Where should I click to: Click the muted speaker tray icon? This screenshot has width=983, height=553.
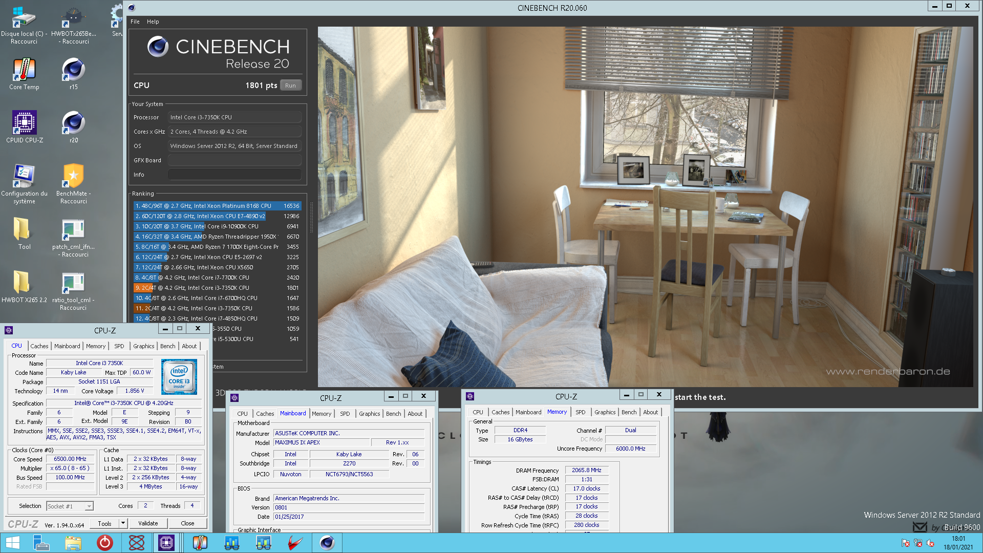pyautogui.click(x=930, y=543)
